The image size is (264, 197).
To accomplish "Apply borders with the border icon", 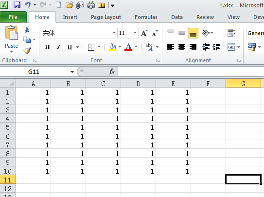I will (x=91, y=47).
